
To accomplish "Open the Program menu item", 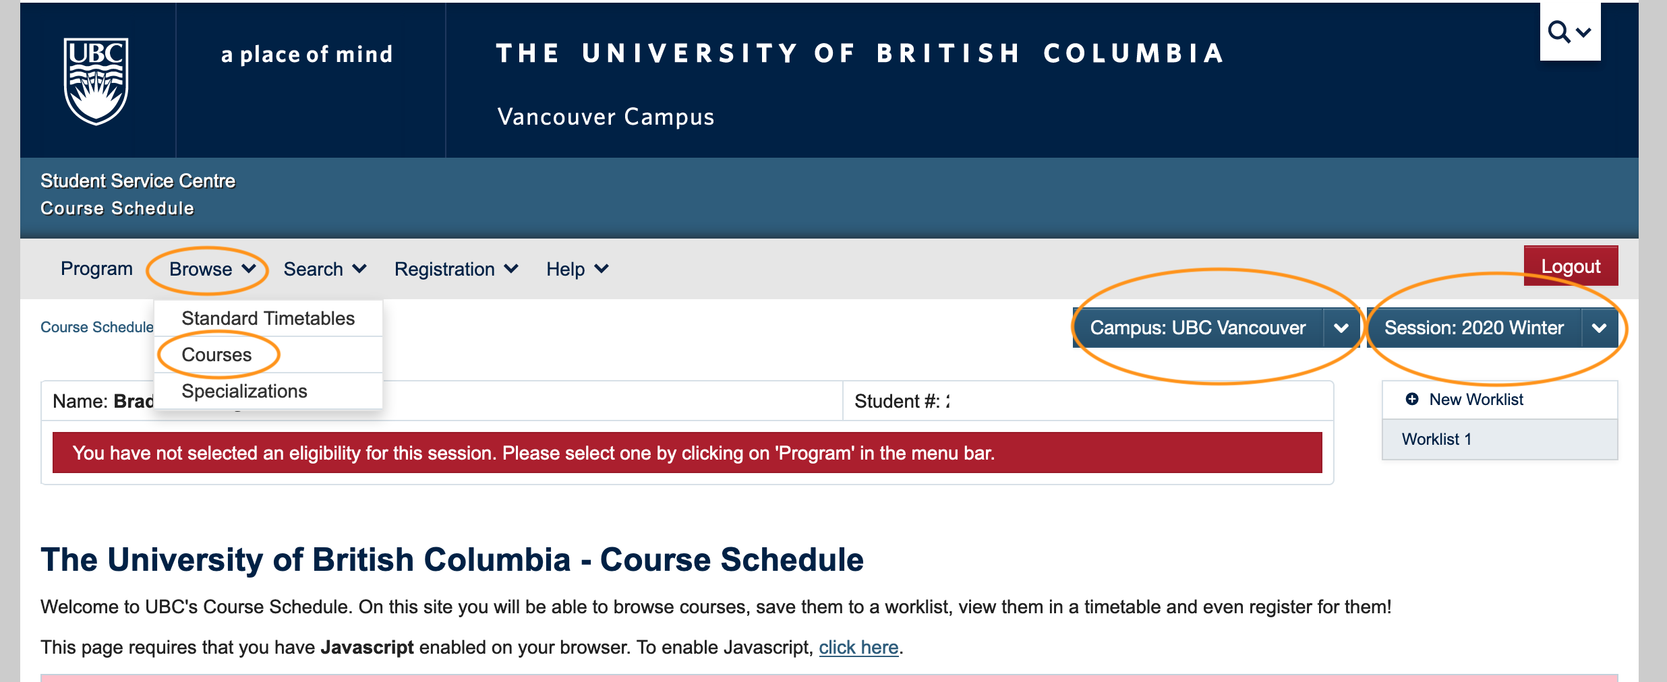I will pos(96,268).
